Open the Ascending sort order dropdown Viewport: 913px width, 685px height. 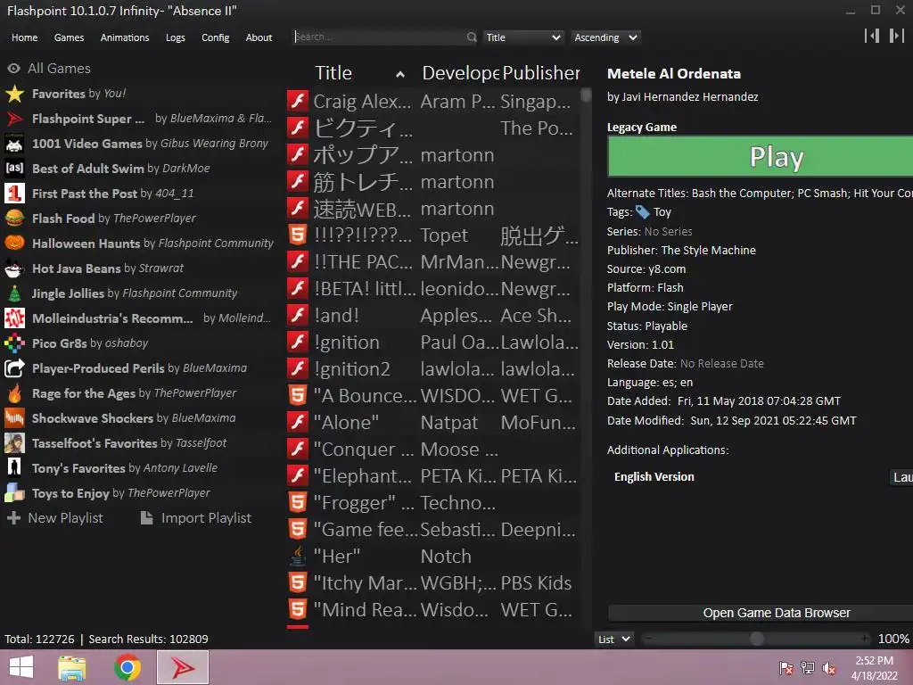[x=605, y=37]
